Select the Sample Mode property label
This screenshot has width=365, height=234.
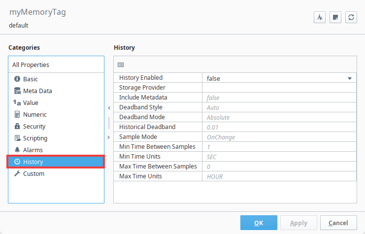138,136
